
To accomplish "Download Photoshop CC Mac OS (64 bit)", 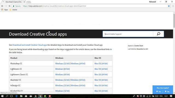I will click(101, 63).
